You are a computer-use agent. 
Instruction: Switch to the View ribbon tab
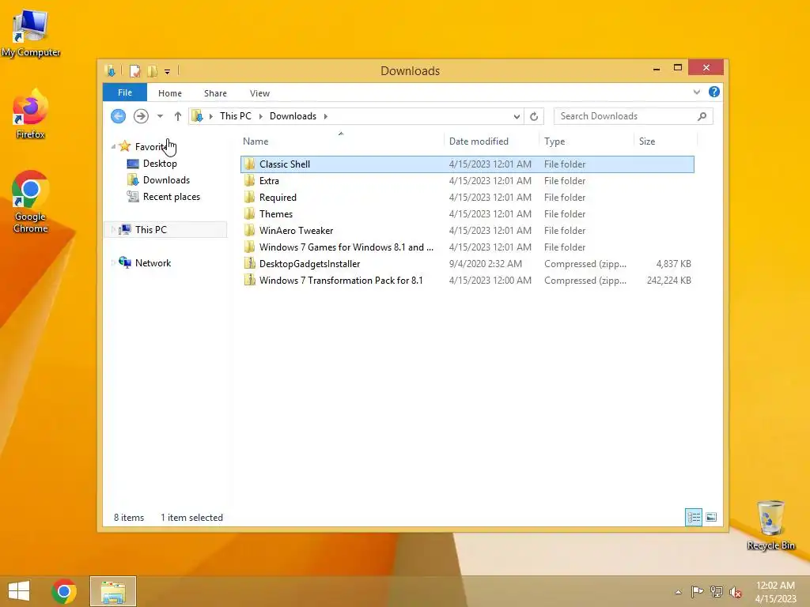[x=259, y=93]
